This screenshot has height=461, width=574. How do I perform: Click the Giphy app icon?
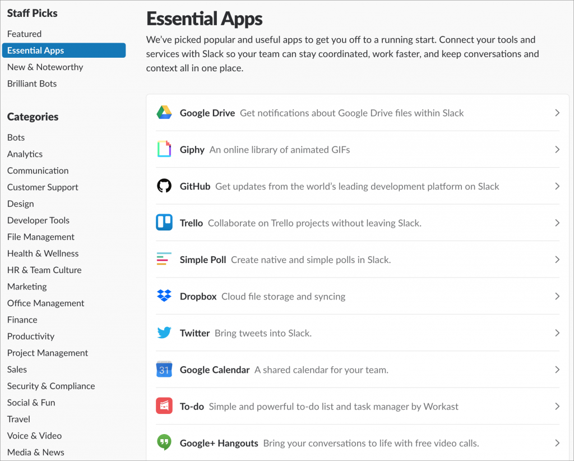[164, 149]
